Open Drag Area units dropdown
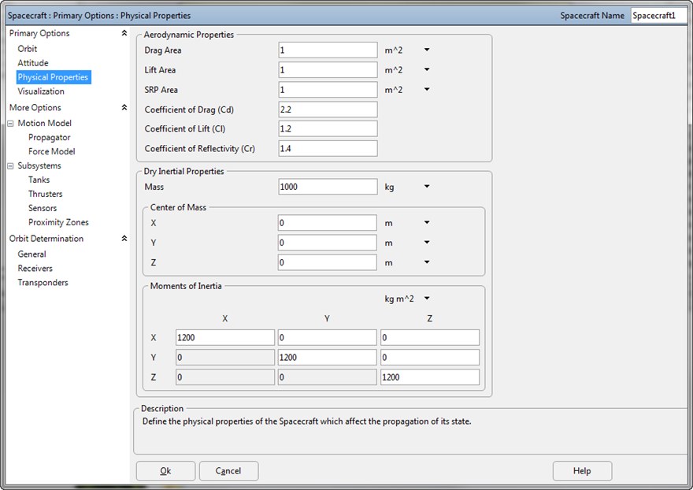 click(x=427, y=50)
